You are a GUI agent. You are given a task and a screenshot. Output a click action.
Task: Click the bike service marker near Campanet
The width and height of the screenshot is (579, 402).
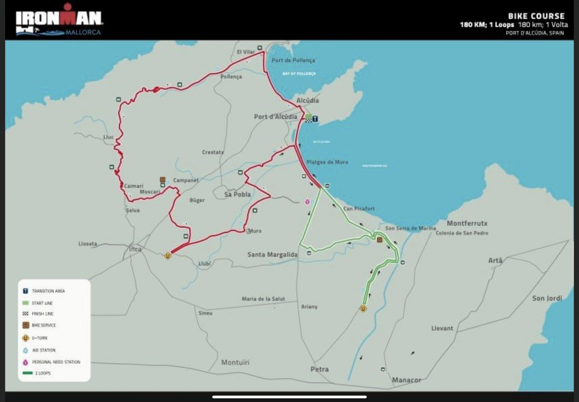pos(162,180)
